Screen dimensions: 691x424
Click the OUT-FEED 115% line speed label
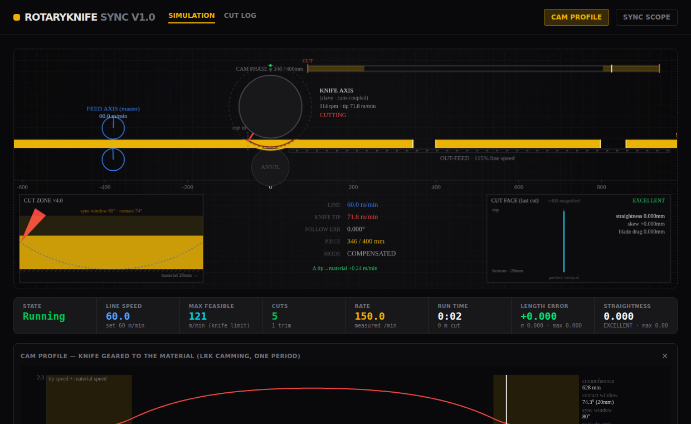pyautogui.click(x=477, y=158)
